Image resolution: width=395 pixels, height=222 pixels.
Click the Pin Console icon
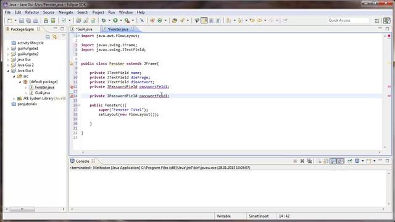tap(350, 161)
